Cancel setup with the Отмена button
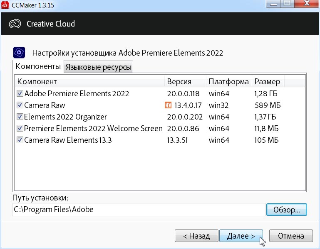 (x=291, y=236)
